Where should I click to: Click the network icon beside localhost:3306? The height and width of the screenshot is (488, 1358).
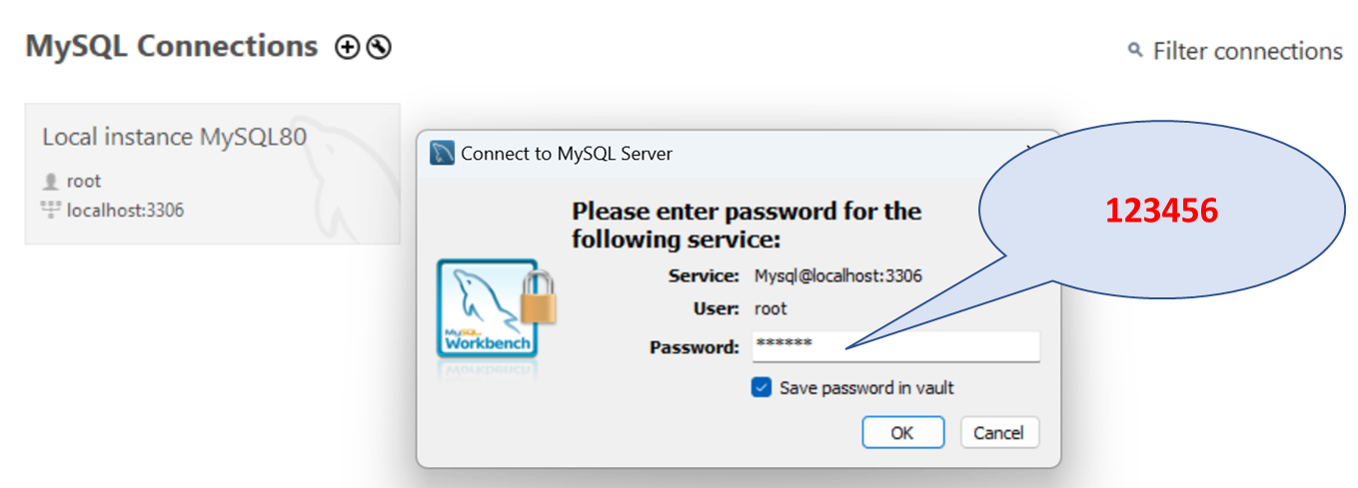tap(51, 210)
